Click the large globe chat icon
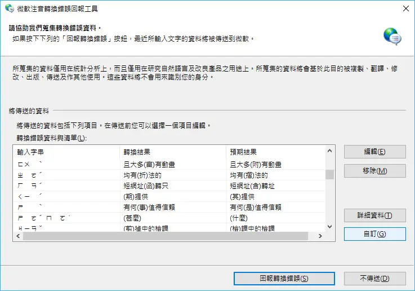 pos(392,37)
